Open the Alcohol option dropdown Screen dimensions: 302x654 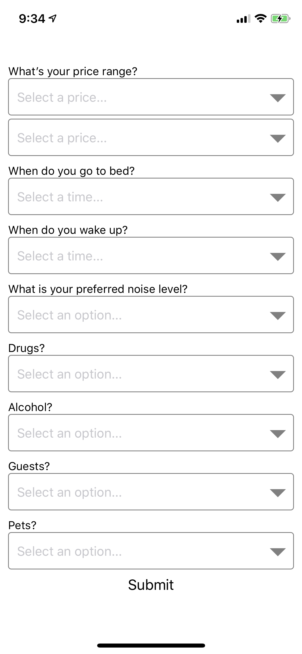click(151, 433)
